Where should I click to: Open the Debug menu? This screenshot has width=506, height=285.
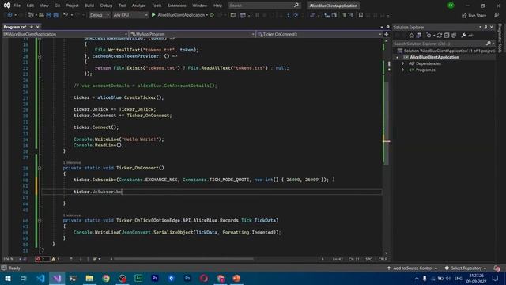106,6
